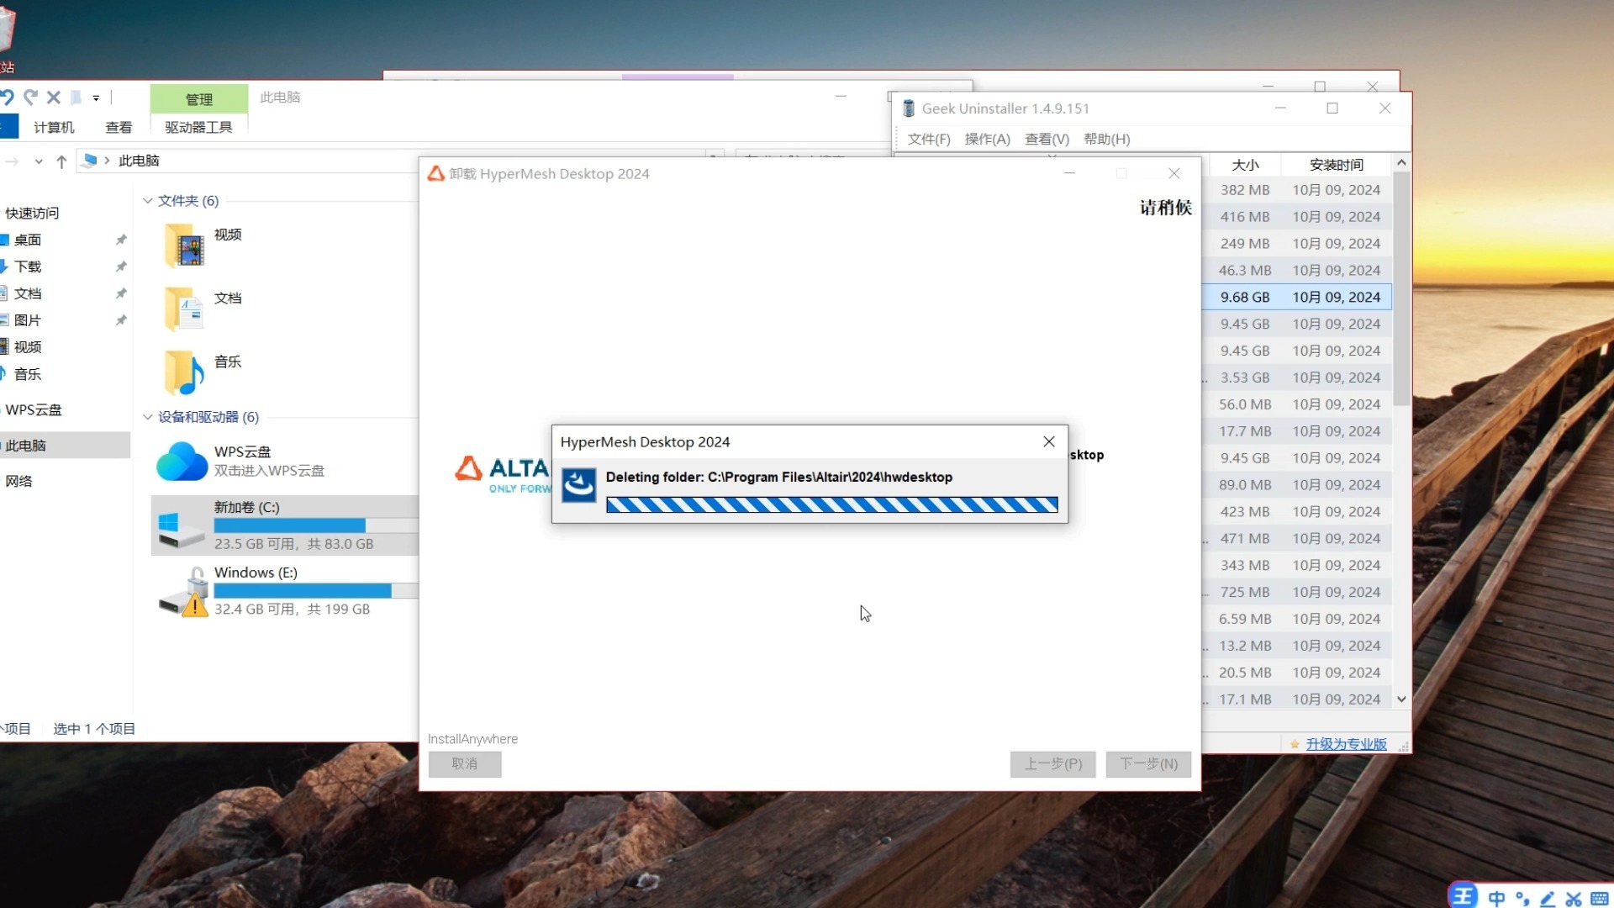
Task: Click the up-arrow navigation button in Explorer
Action: 61,161
